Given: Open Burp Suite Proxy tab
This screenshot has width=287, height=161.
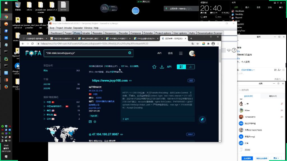Looking at the screenshot, I should (77, 33).
